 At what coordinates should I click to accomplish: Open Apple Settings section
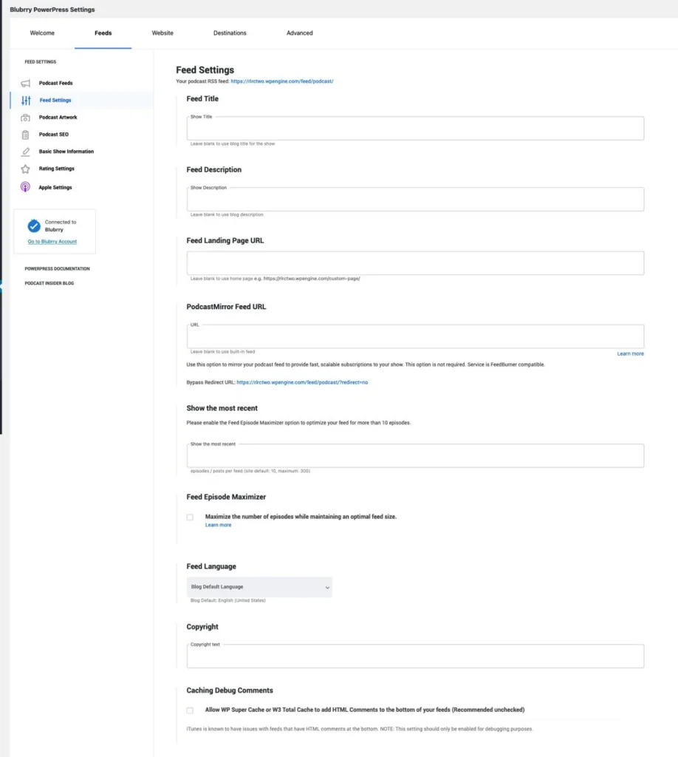coord(55,187)
